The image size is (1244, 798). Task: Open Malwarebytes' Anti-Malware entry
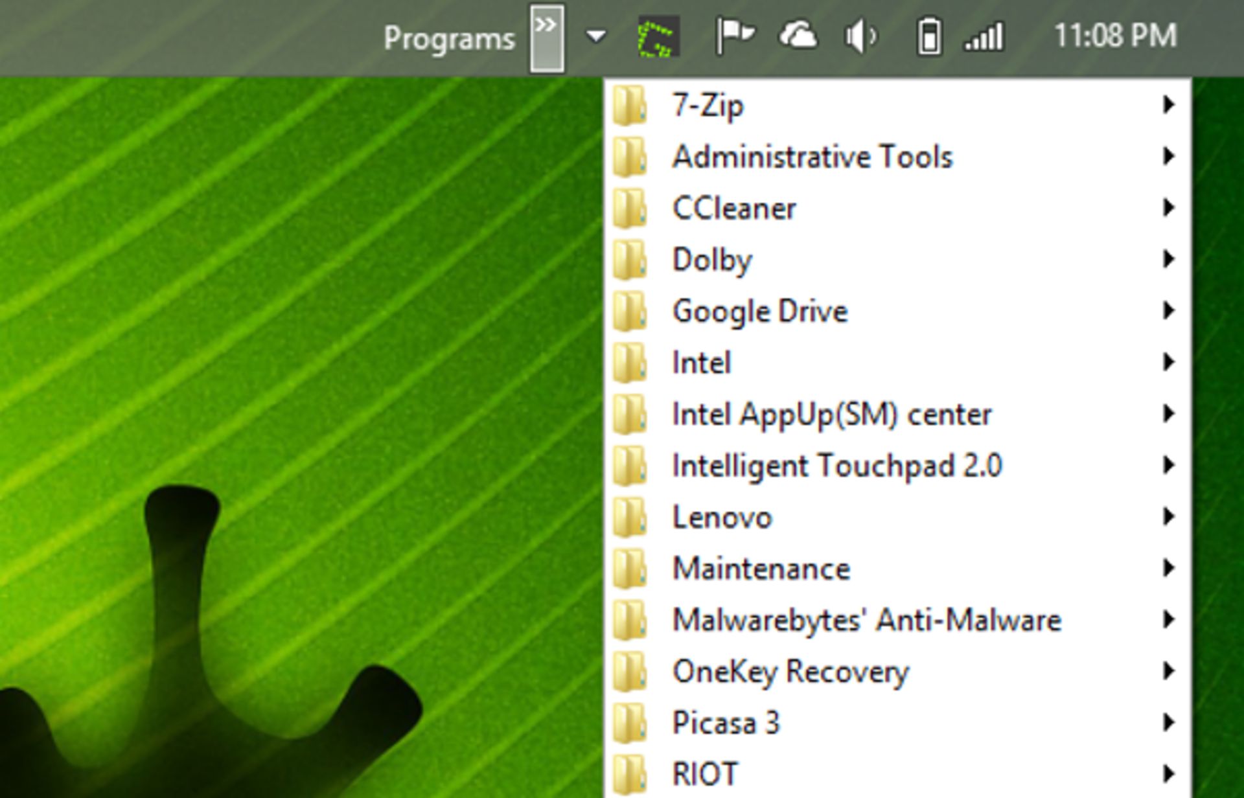pyautogui.click(x=897, y=620)
